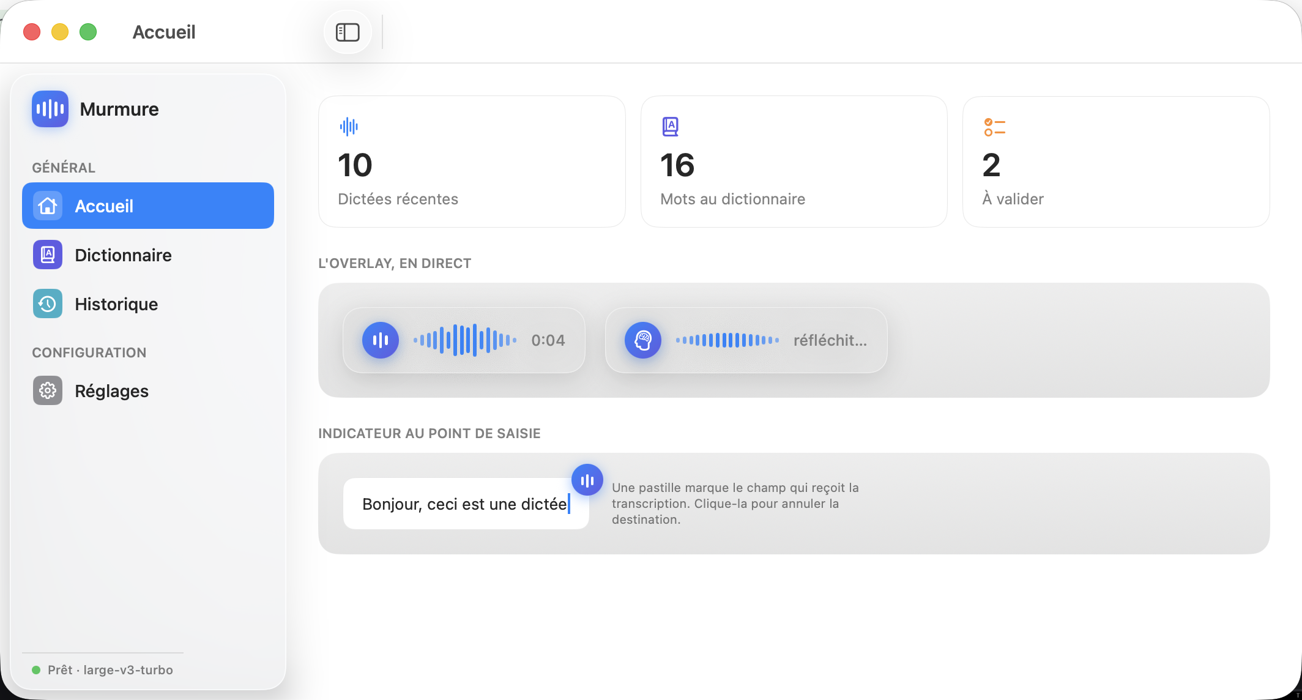This screenshot has width=1302, height=700.
Task: Click the clock icon beside Historique
Action: pos(48,303)
